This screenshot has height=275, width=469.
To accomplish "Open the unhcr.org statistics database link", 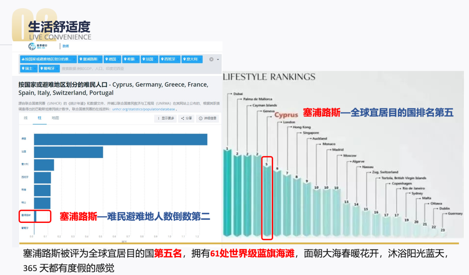I will [143, 109].
